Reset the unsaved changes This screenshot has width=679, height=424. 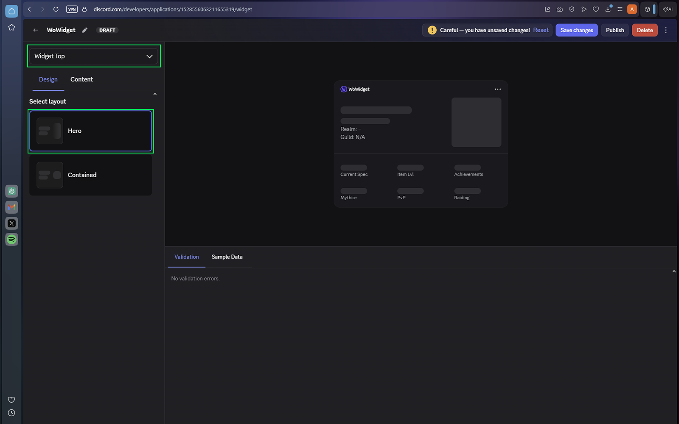pyautogui.click(x=541, y=30)
